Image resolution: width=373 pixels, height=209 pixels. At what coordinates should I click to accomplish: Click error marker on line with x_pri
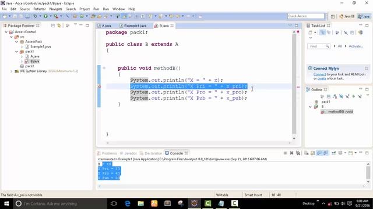point(100,87)
